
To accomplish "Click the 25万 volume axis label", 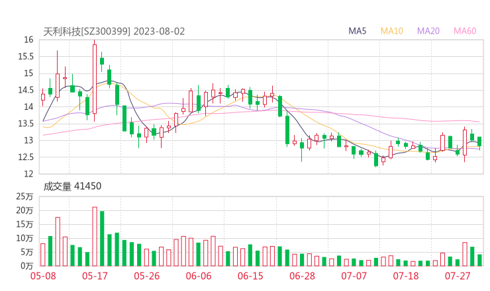I will coord(24,196).
